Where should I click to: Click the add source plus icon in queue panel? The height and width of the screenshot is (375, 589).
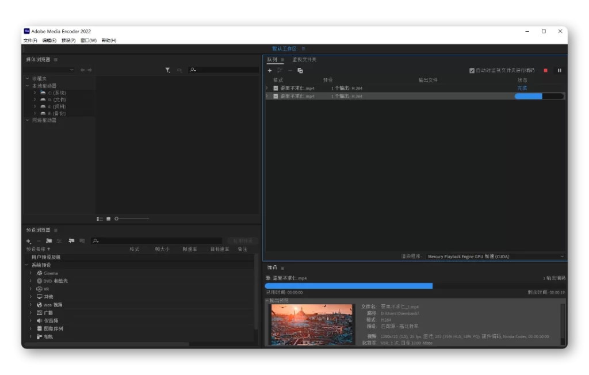(x=269, y=70)
